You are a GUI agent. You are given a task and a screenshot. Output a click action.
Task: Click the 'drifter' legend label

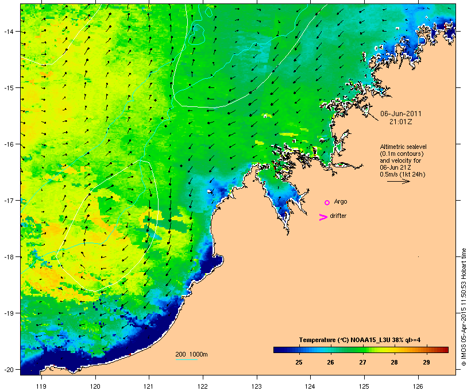[x=338, y=216]
